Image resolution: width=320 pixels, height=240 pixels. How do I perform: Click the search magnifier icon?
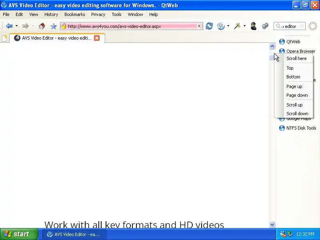[278, 26]
